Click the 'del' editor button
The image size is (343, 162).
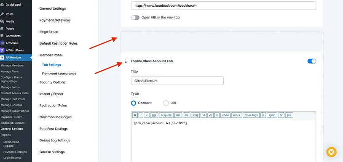pyautogui.click(x=178, y=115)
